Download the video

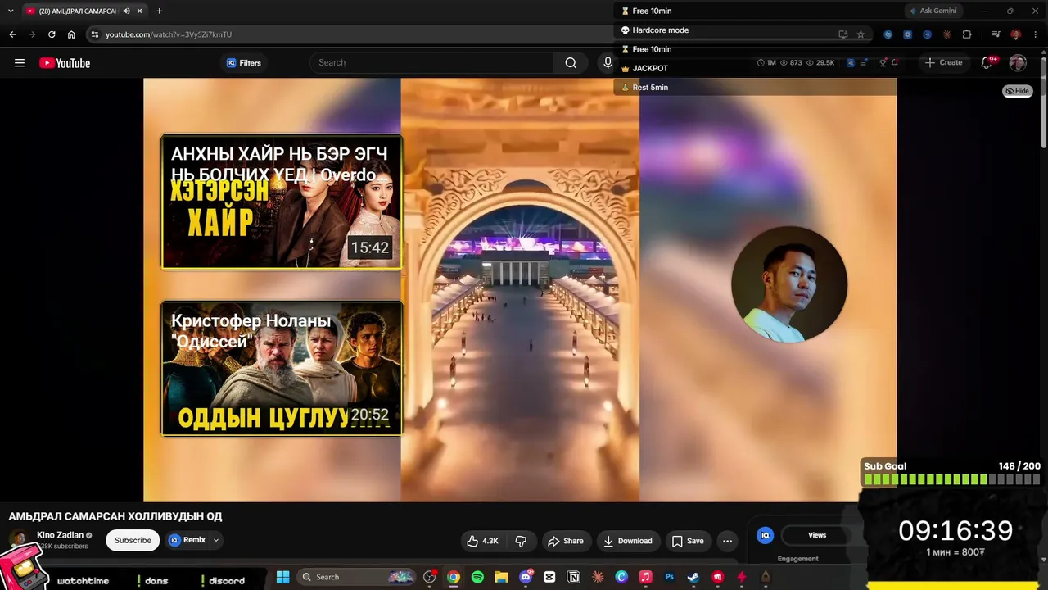click(628, 541)
